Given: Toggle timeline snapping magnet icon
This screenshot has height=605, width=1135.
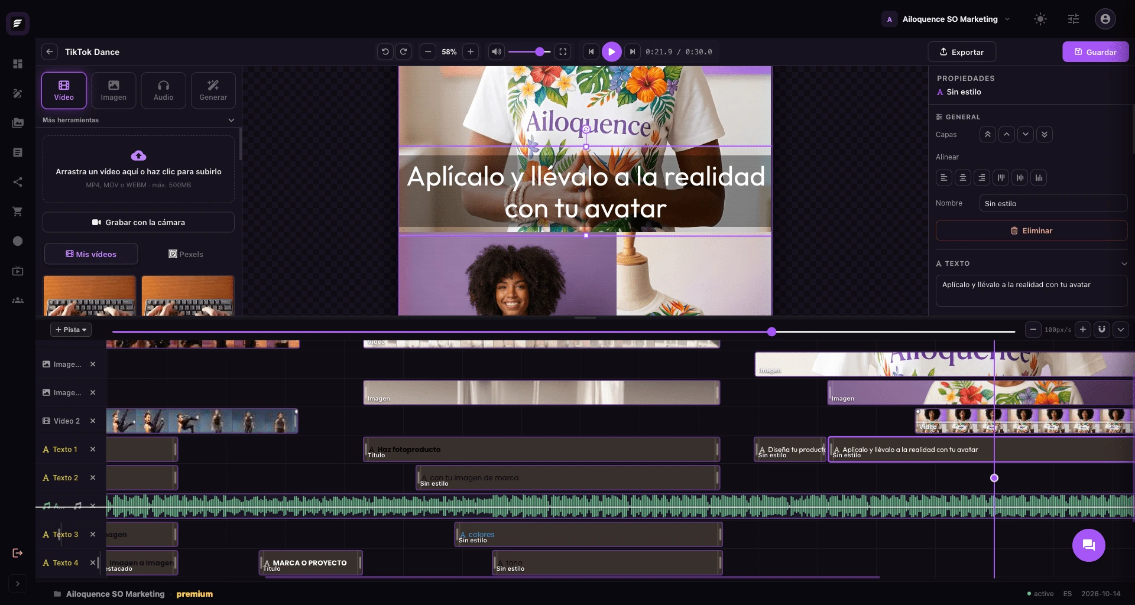Looking at the screenshot, I should pyautogui.click(x=1102, y=330).
